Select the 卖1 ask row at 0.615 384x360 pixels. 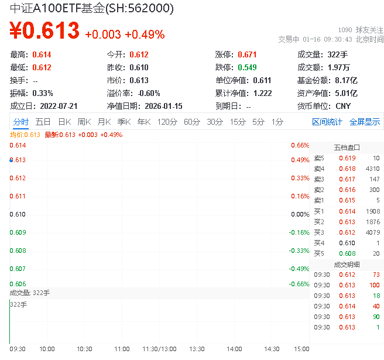coord(347,200)
